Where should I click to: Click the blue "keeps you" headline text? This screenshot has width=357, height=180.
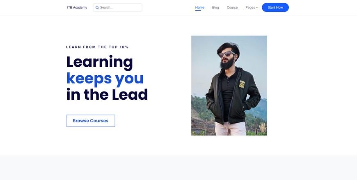pos(105,79)
